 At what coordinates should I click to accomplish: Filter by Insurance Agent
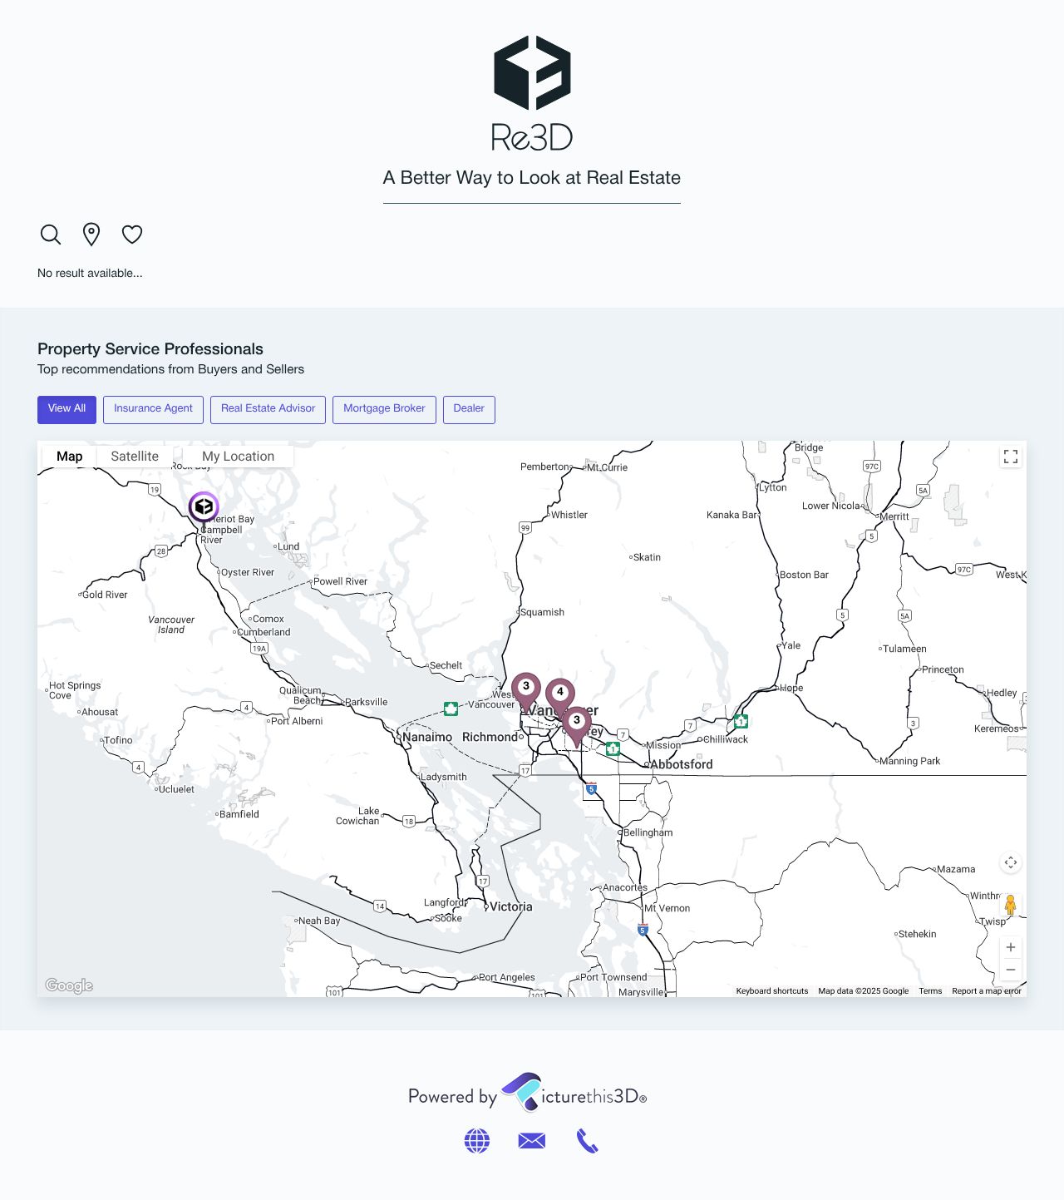pos(153,409)
